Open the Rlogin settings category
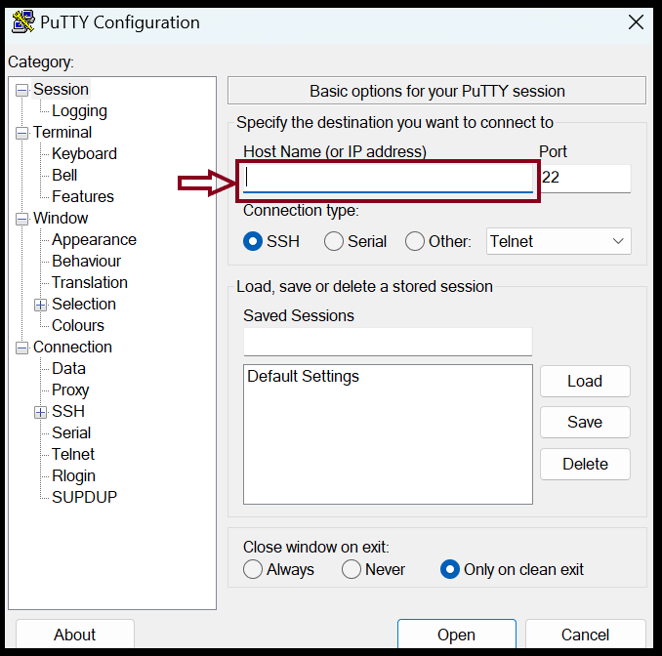The height and width of the screenshot is (656, 662). pyautogui.click(x=73, y=475)
